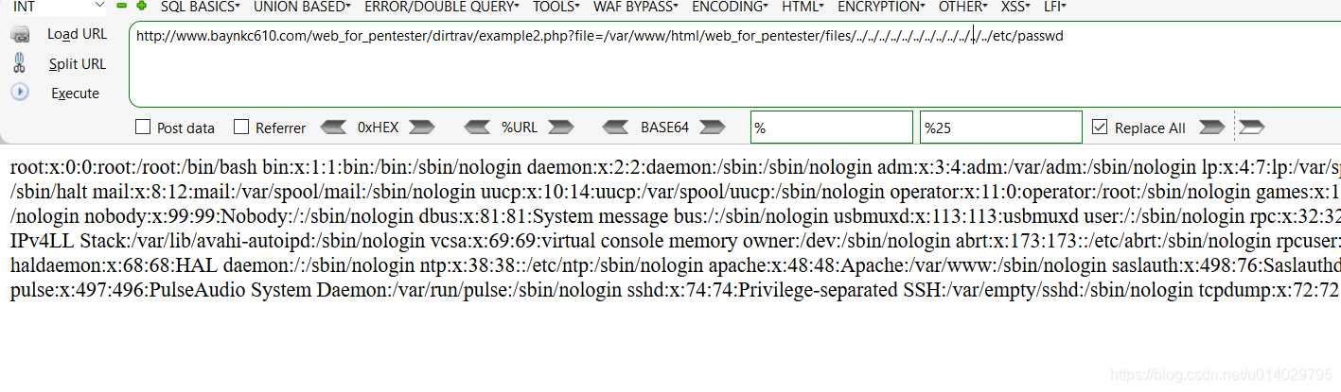Open the XSS menu
1341x392 pixels.
1016,6
